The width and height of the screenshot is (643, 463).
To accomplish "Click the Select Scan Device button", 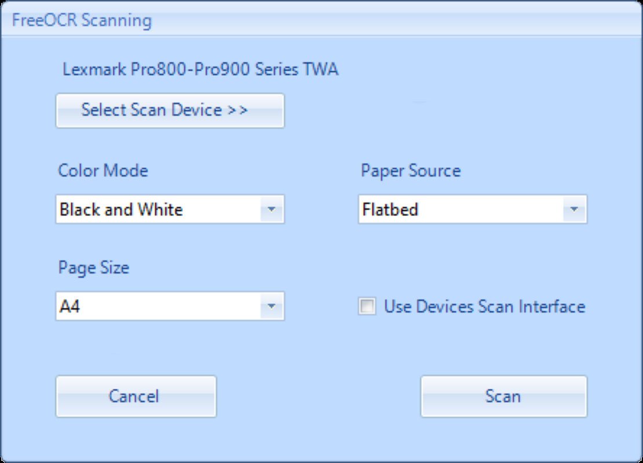I will point(170,110).
